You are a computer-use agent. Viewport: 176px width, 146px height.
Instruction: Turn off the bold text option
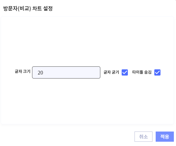pos(125,72)
